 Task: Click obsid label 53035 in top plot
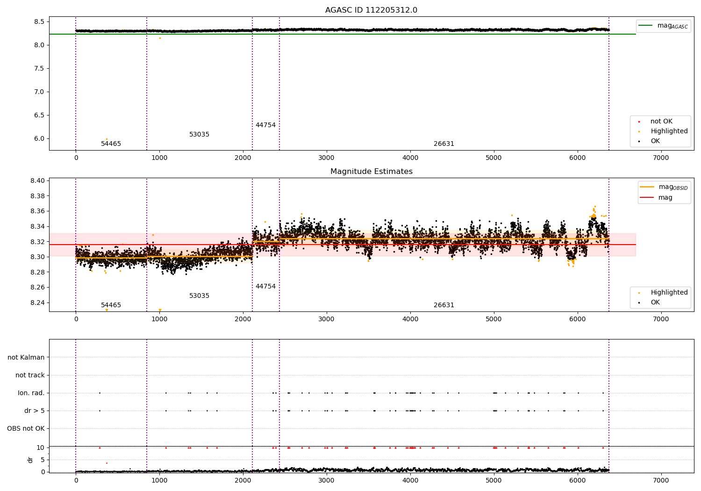200,135
